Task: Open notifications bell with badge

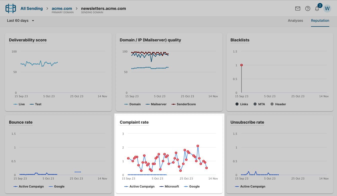Action: point(317,8)
